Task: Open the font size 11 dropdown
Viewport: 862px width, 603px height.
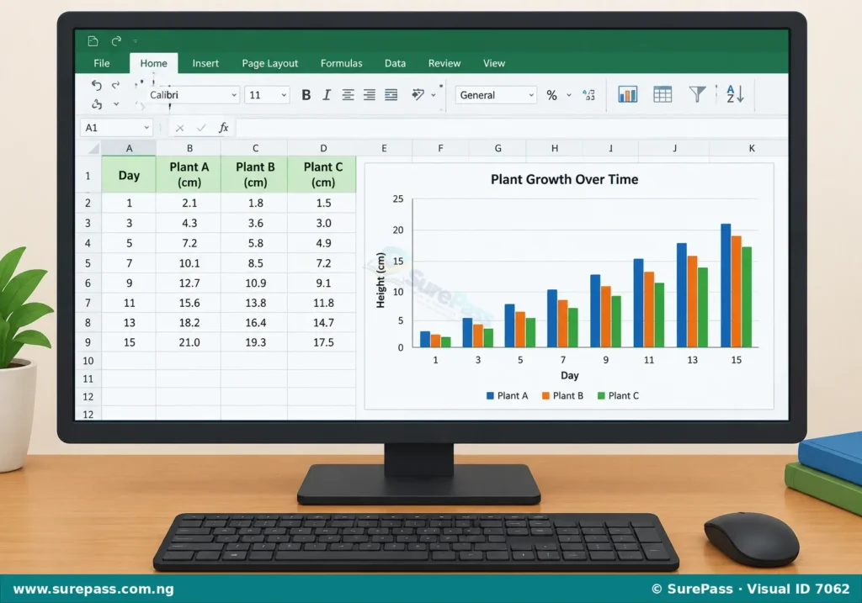Action: coord(284,95)
